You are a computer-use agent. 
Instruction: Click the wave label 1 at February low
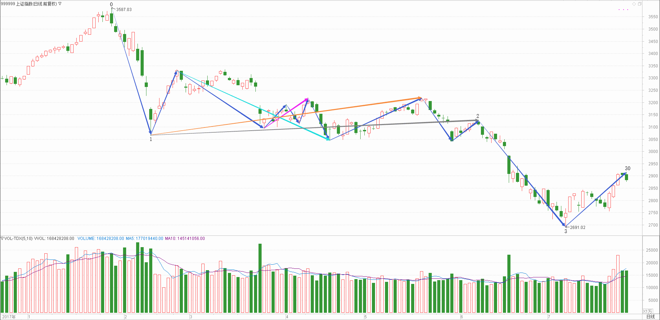coord(151,139)
